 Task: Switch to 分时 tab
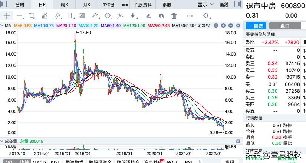pyautogui.click(x=20, y=5)
